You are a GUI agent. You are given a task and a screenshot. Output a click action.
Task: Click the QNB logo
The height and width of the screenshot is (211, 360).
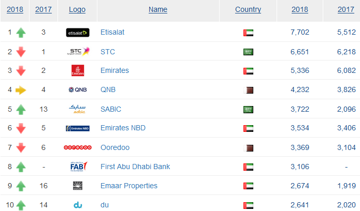pyautogui.click(x=78, y=89)
